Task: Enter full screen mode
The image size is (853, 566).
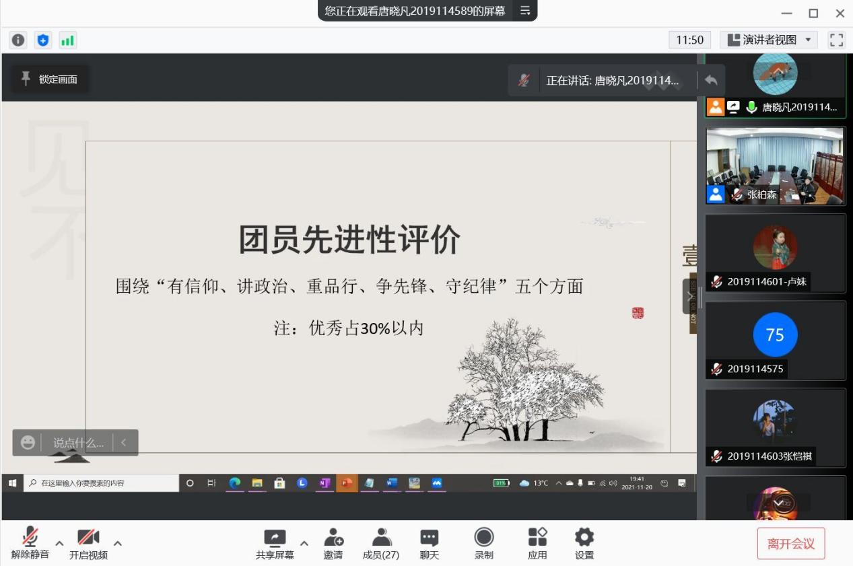Action: 836,40
